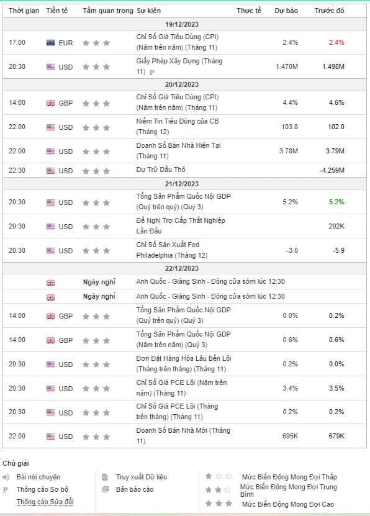
Task: Open the Tổng Sản Phẩm Quốc Nội GDP (Quý 3) USD event
Action: pos(184,201)
